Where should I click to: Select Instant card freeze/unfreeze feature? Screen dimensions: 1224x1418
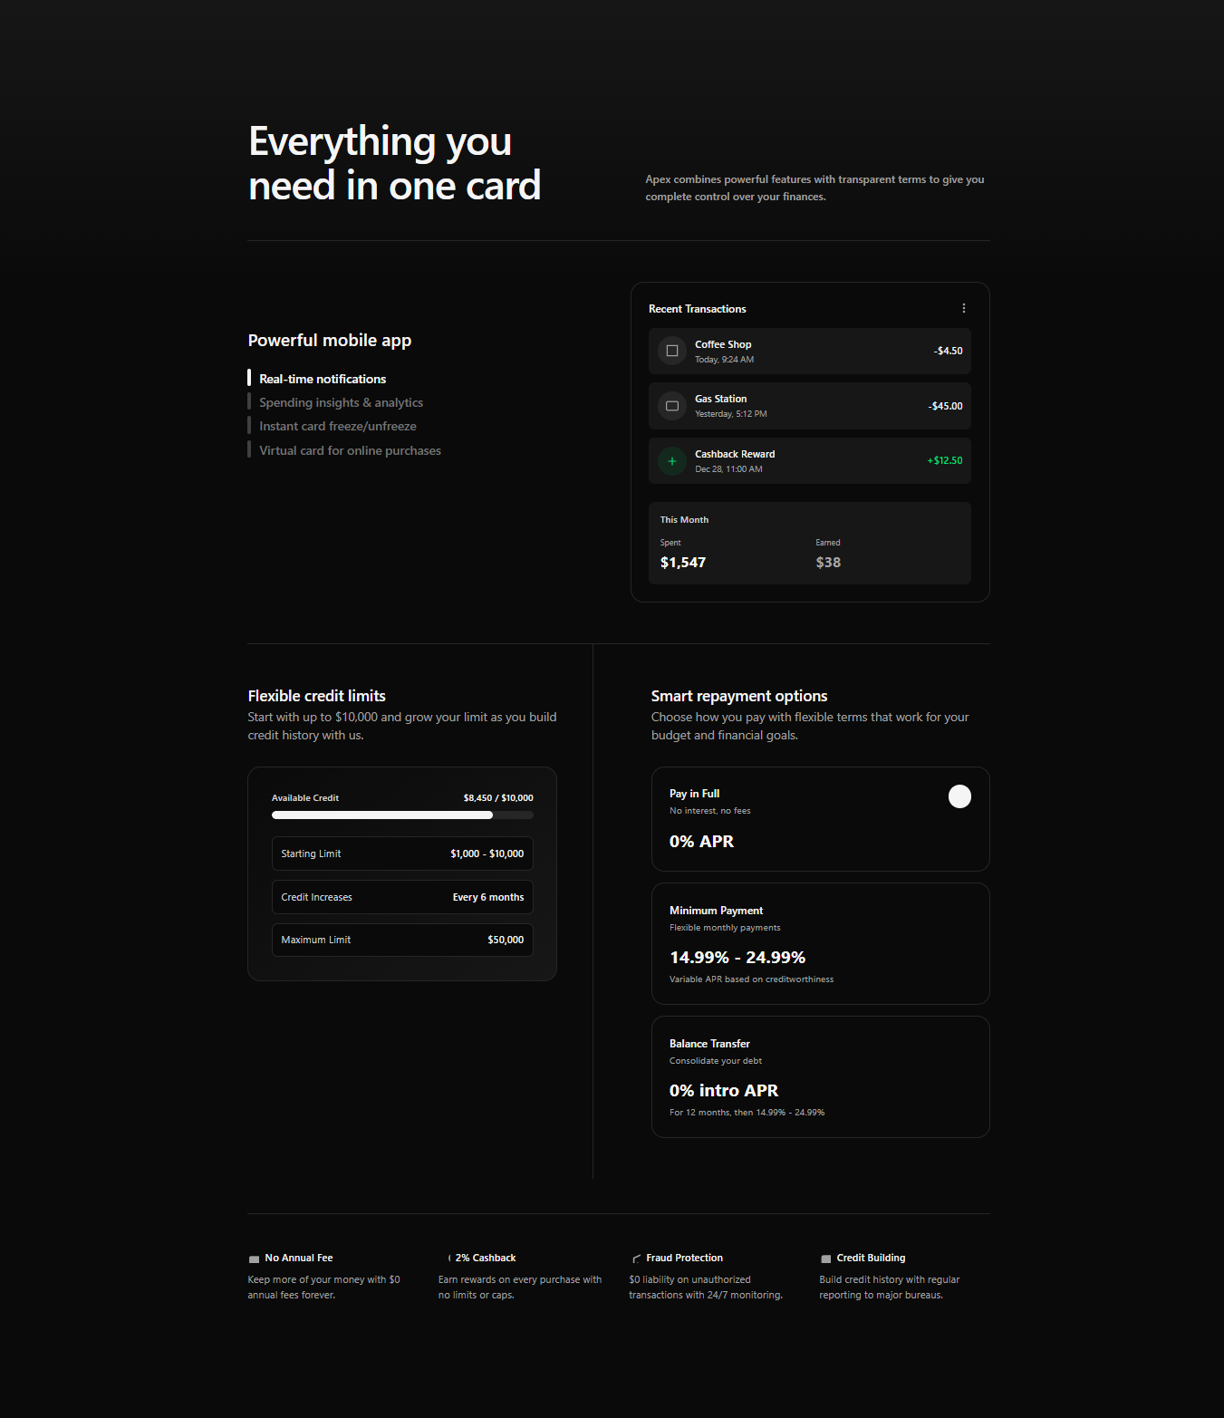pos(337,426)
